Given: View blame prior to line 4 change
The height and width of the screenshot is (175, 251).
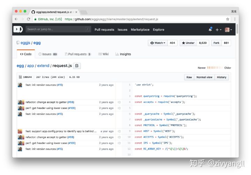Looking at the screenshot, I should click(119, 102).
